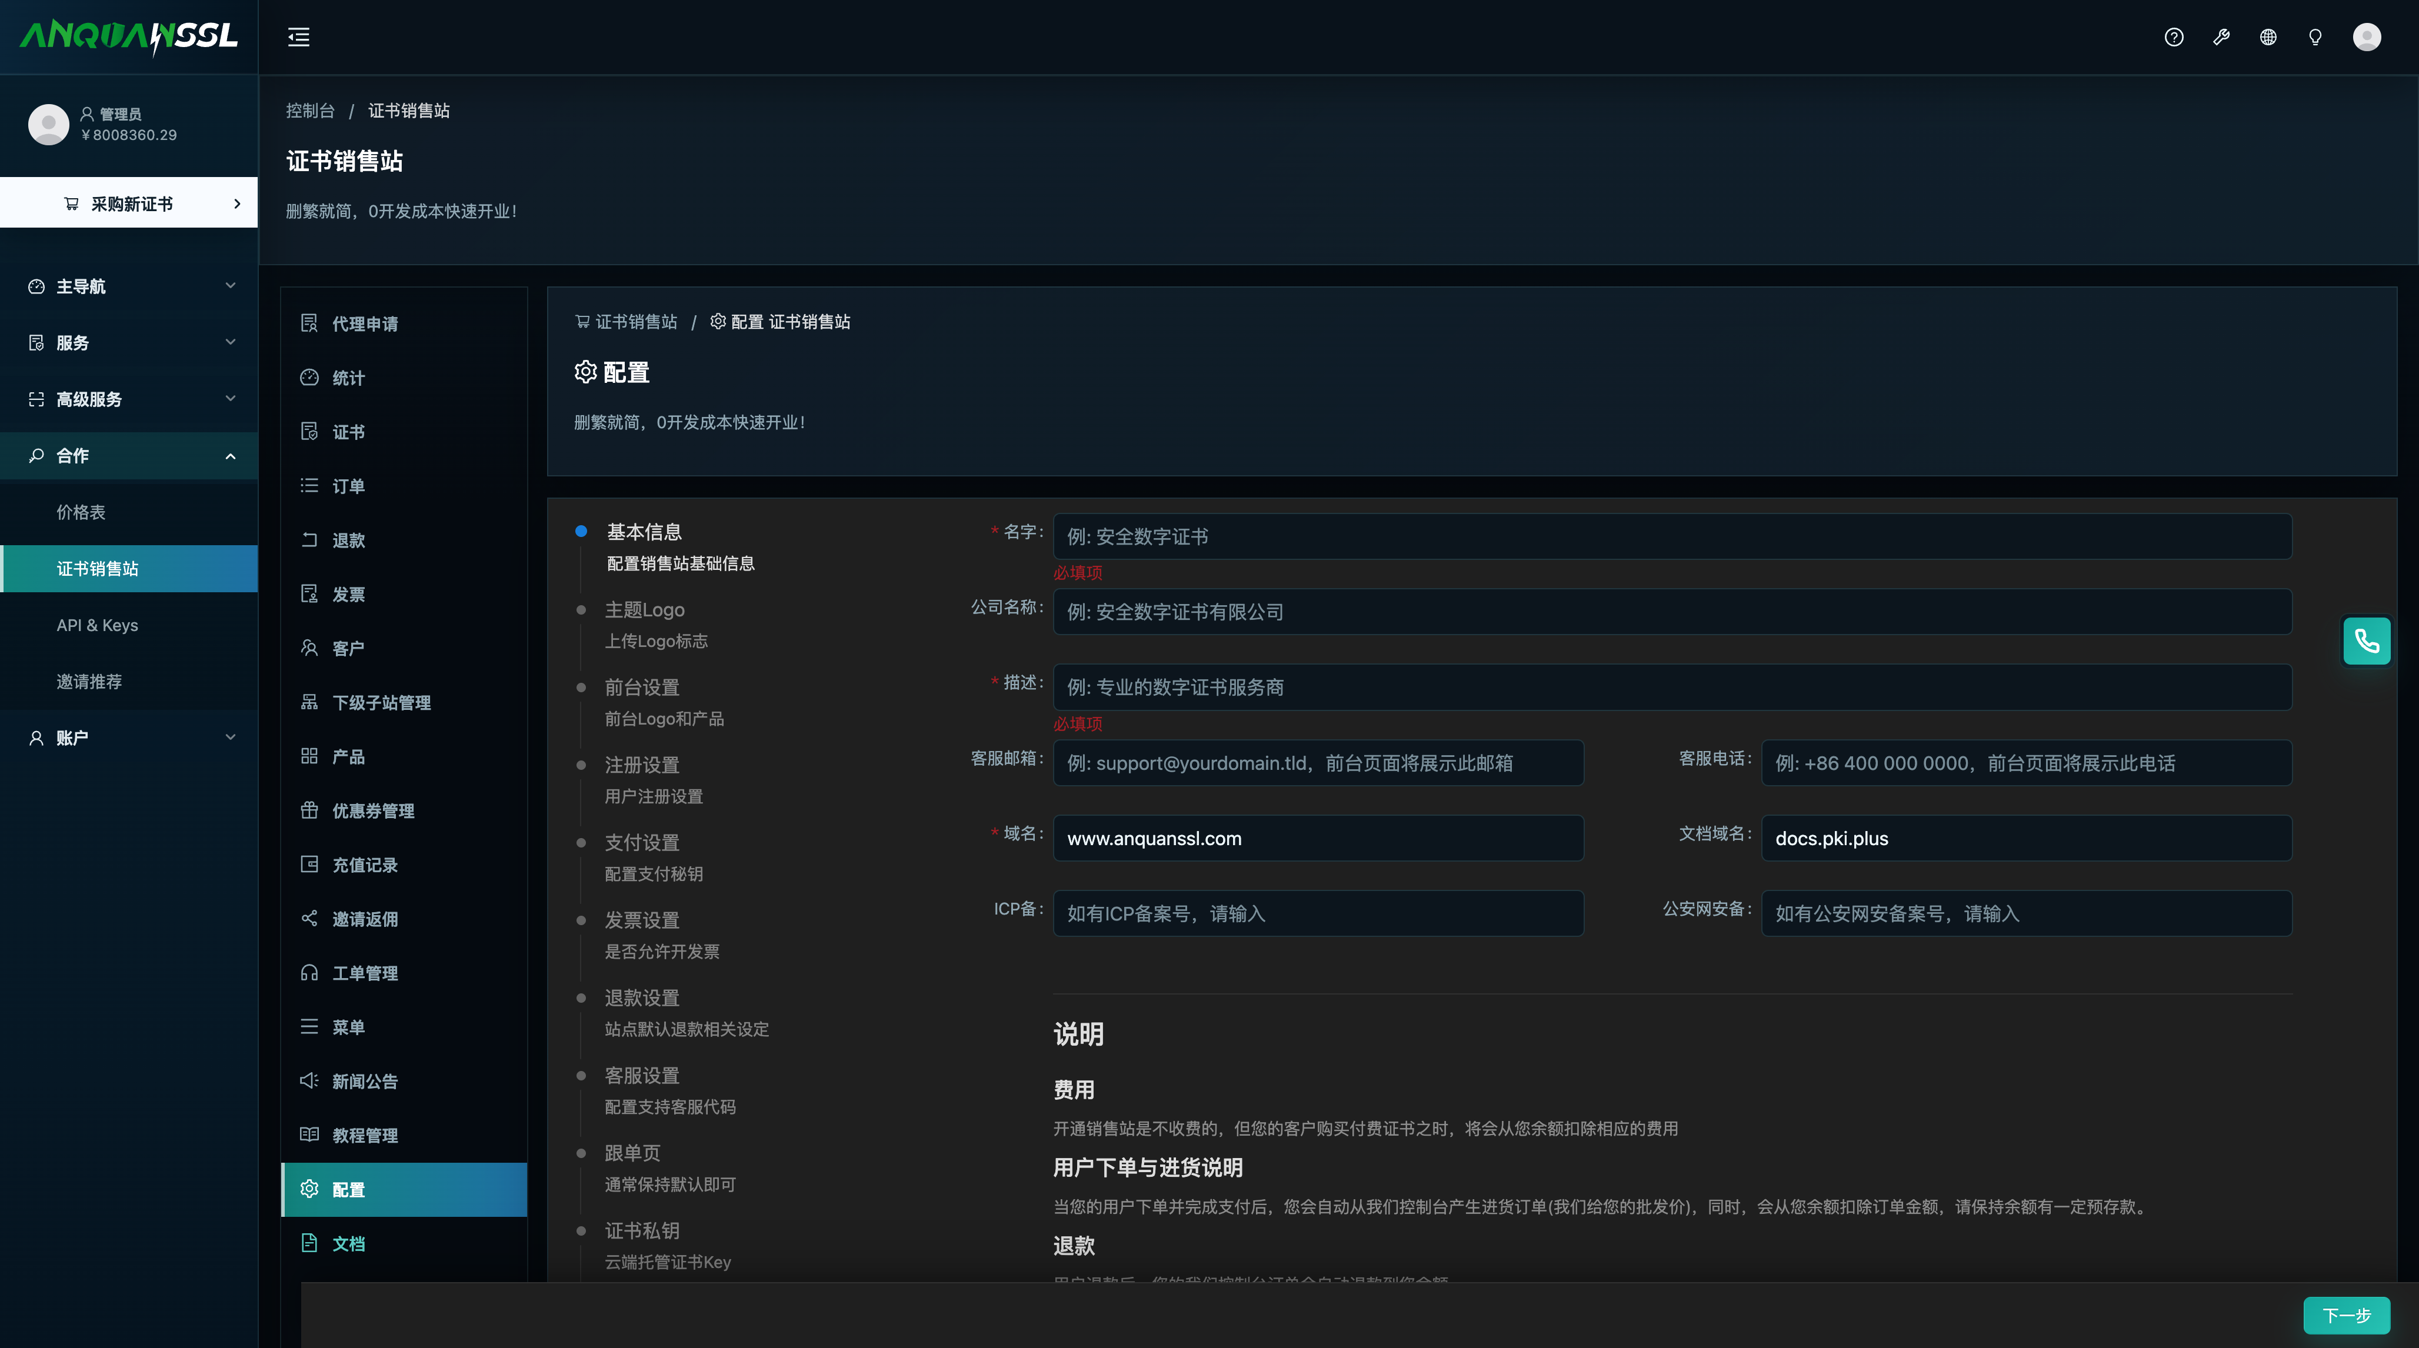Focus the 名字 input field

click(x=1672, y=536)
